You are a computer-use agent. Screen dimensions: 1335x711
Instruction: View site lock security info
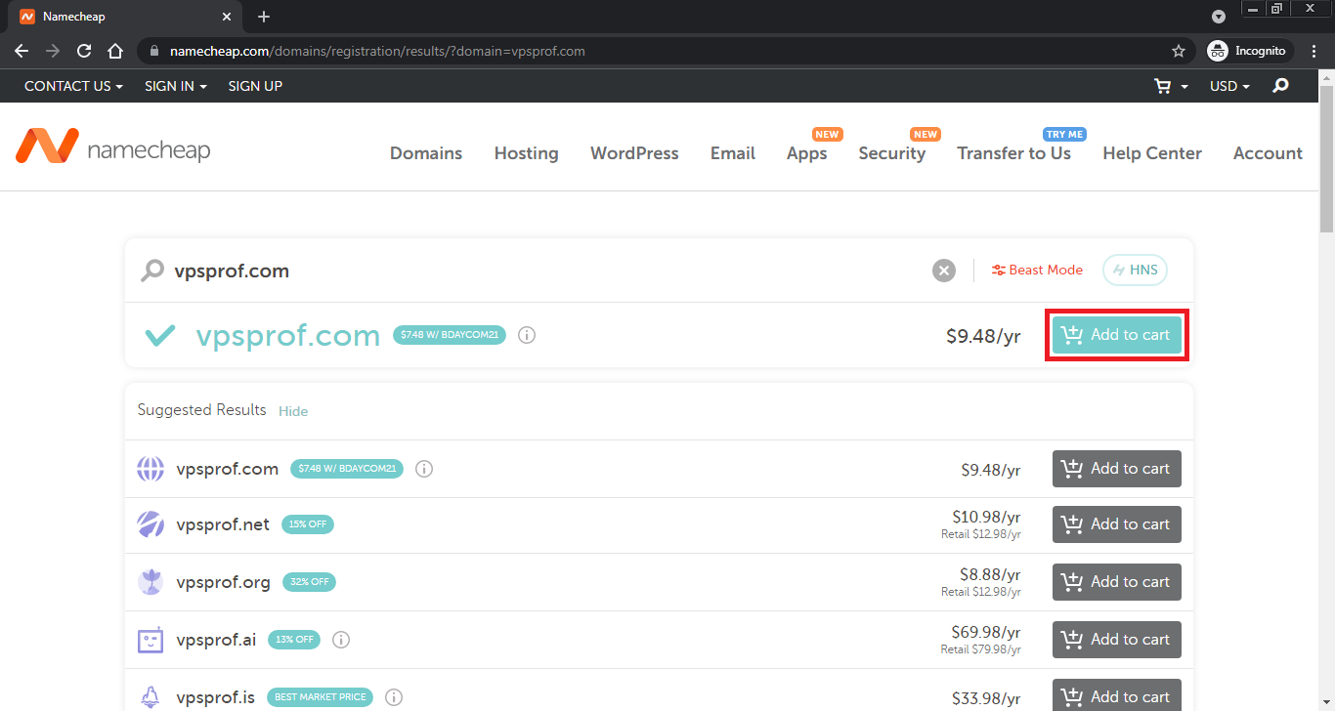click(x=153, y=51)
